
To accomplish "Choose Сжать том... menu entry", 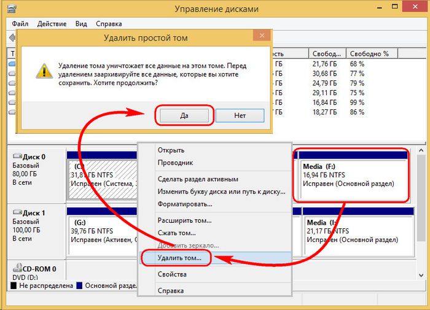I will point(176,233).
